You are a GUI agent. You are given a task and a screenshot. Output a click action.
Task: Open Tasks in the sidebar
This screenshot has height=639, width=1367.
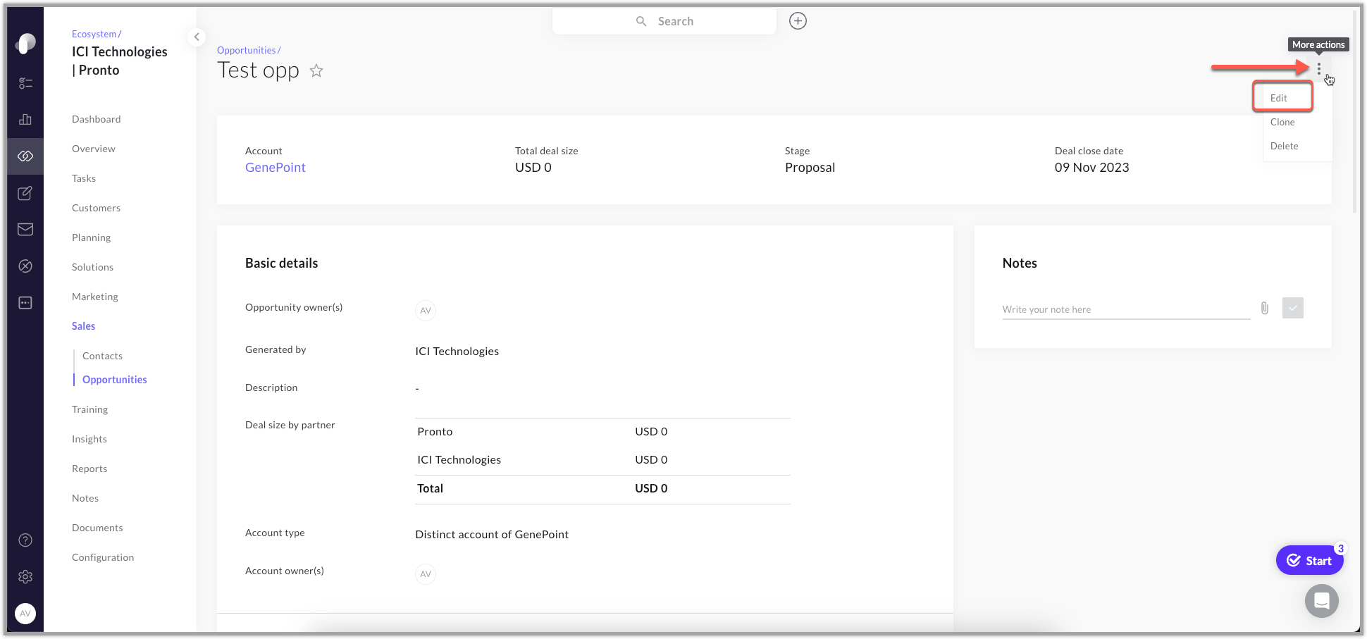84,178
